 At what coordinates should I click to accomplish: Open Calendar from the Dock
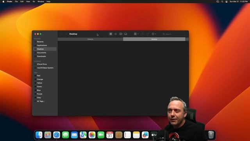click(x=110, y=135)
